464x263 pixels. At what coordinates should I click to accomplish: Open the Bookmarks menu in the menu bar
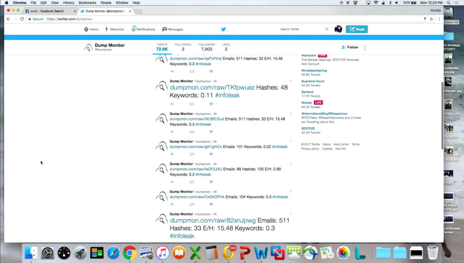point(87,3)
